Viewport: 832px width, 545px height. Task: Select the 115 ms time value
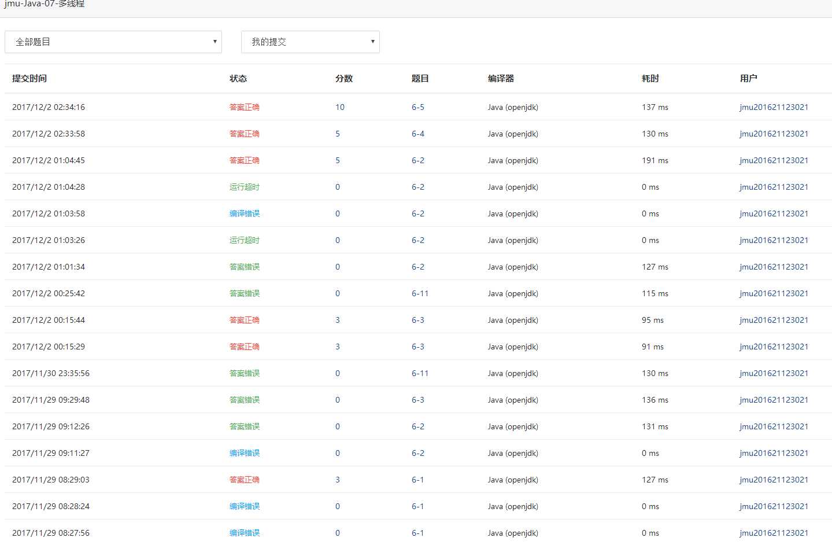click(655, 293)
